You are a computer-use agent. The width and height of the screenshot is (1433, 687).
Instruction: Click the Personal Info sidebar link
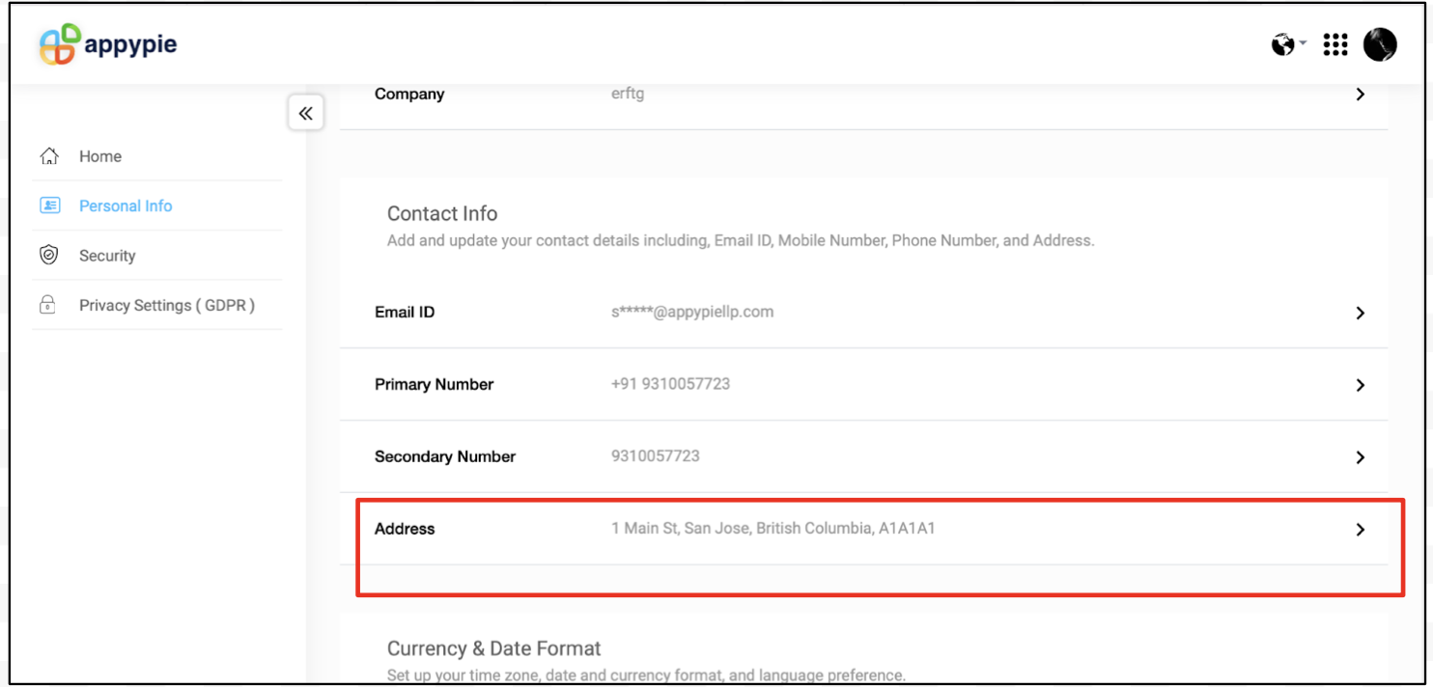pos(126,206)
